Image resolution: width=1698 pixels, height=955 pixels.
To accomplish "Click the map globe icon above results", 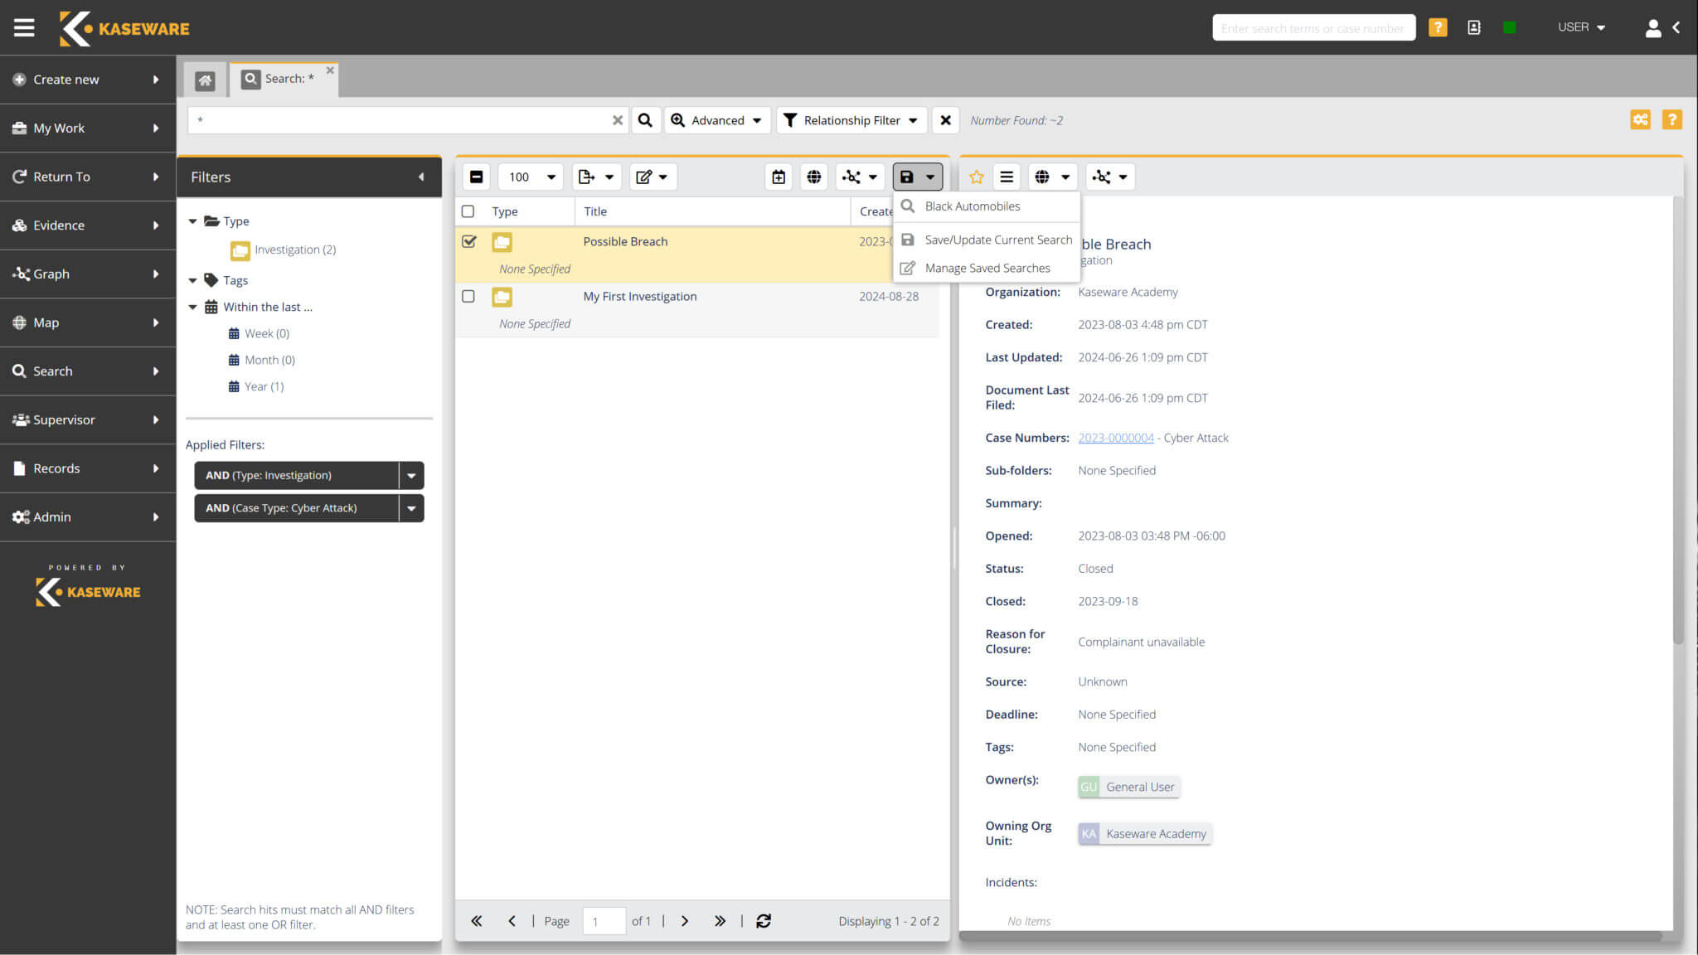I will pyautogui.click(x=814, y=177).
